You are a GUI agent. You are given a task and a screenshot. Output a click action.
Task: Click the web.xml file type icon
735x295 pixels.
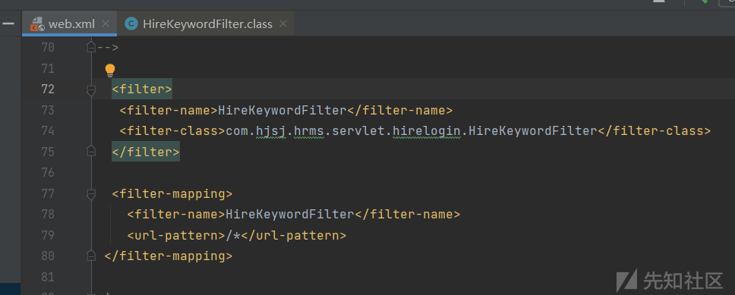coord(37,24)
